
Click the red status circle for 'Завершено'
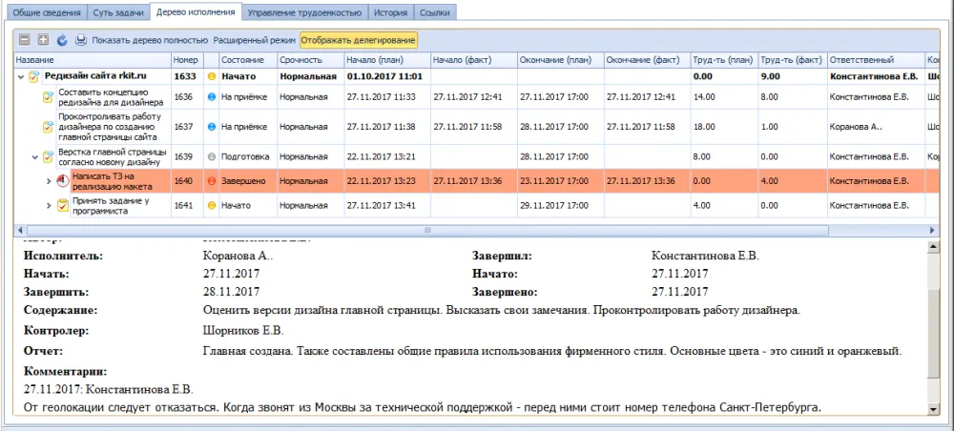click(212, 181)
